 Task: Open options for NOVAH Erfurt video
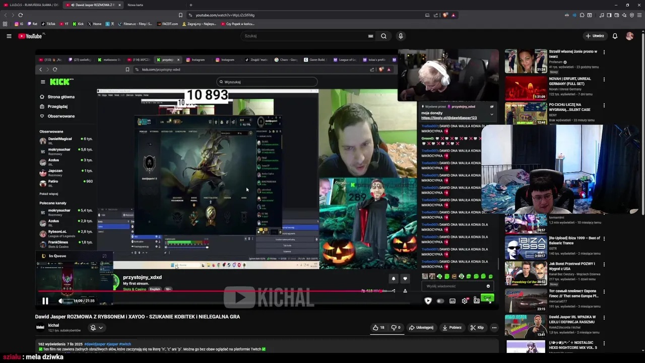click(604, 80)
